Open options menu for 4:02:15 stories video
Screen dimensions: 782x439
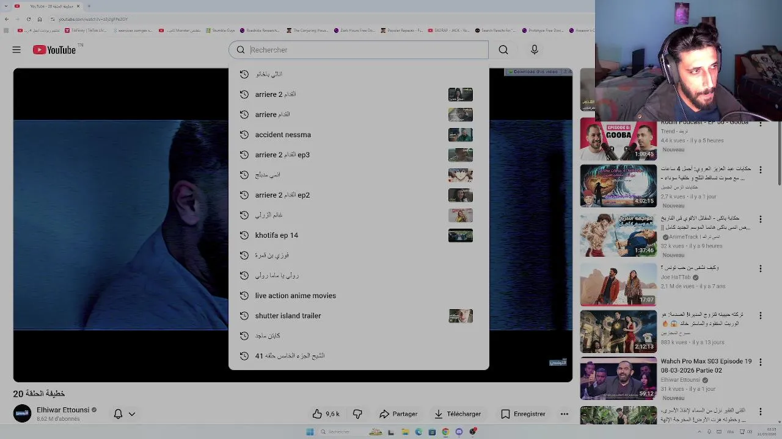tap(761, 170)
